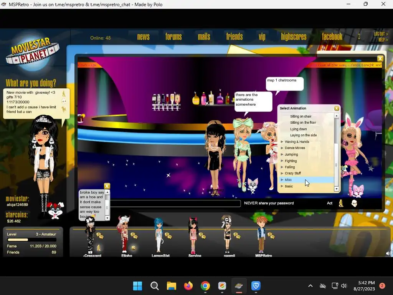Click the girl with green bow in chatroom
This screenshot has height=295, width=393.
pyautogui.click(x=242, y=154)
